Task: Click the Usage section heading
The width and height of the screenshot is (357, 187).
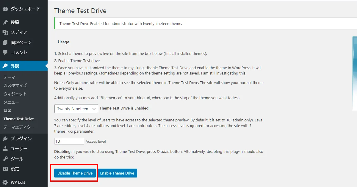Action: pyautogui.click(x=63, y=42)
